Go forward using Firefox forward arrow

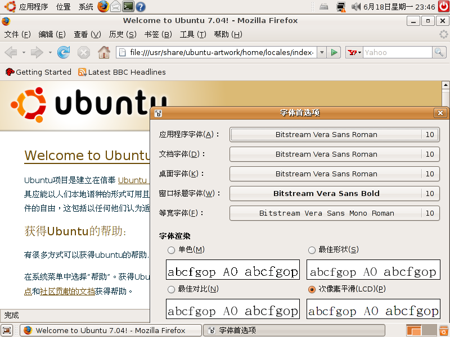coord(37,52)
